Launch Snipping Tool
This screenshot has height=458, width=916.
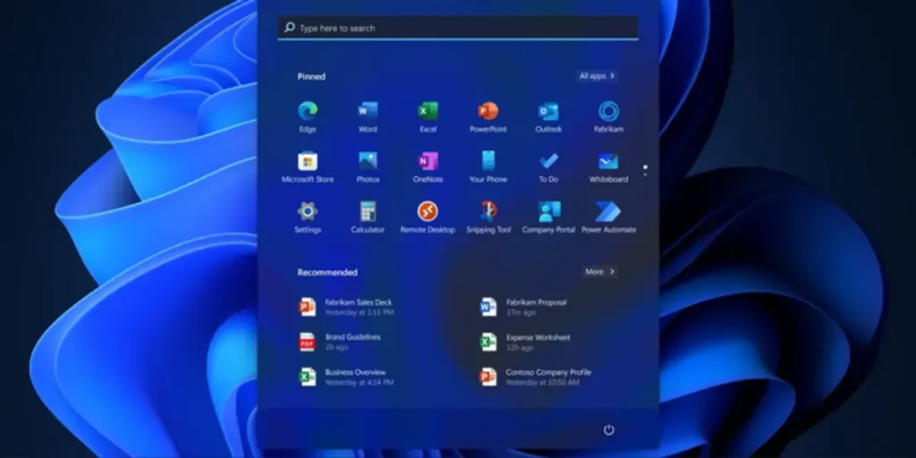point(488,217)
